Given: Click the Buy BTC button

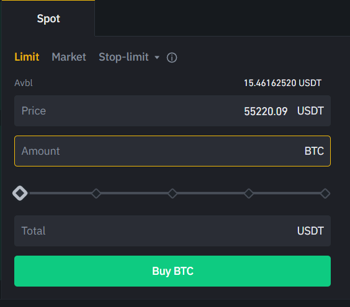Looking at the screenshot, I should (173, 271).
